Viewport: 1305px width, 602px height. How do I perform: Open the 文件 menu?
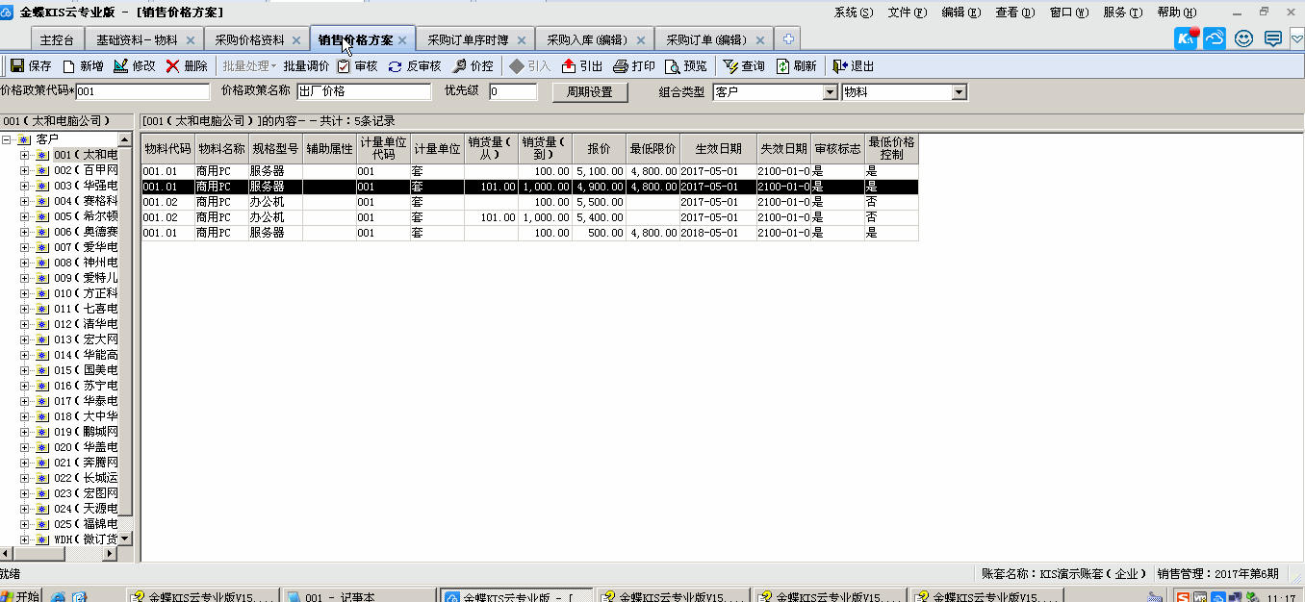click(x=906, y=13)
